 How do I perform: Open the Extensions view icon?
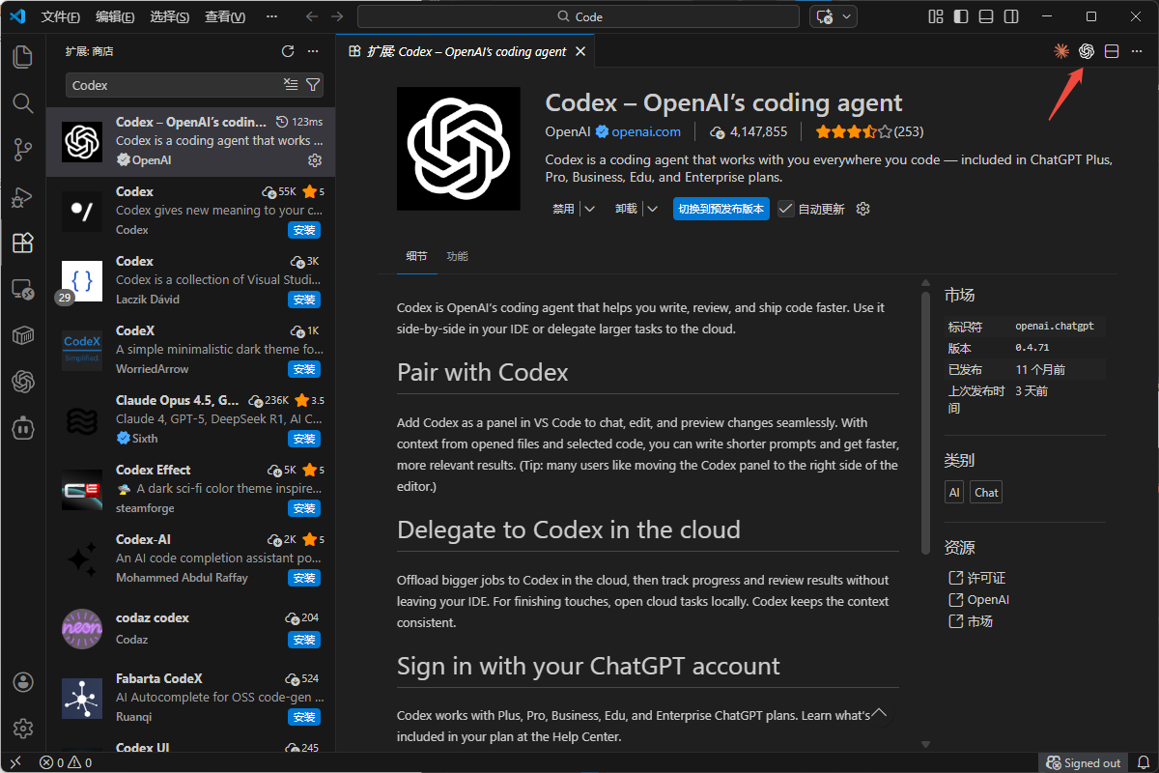(23, 243)
